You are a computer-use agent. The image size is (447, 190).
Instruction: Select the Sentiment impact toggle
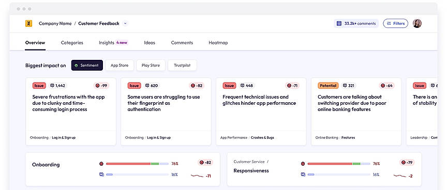[x=87, y=65]
